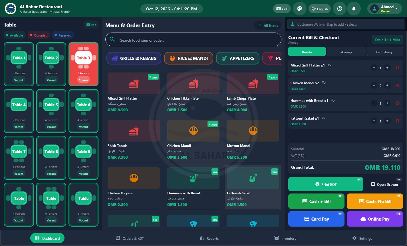This screenshot has height=246, width=407.
Task: Increase Fattoush Salad quantity
Action: point(387,121)
